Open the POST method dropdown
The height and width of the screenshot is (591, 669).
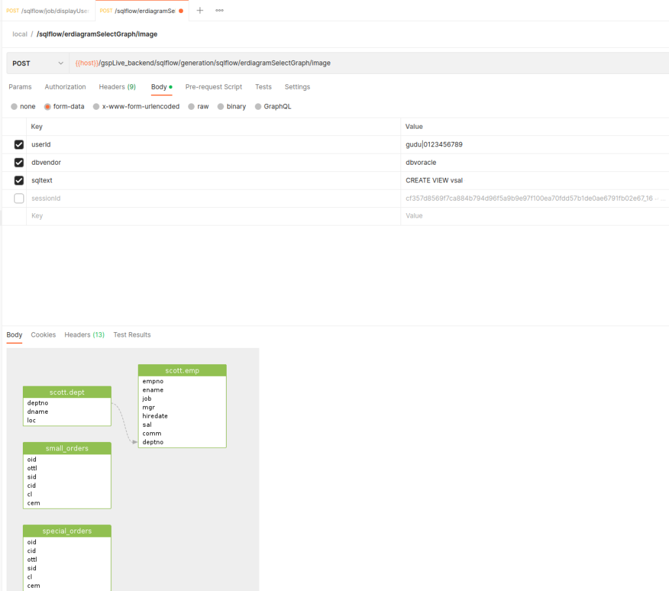[37, 63]
